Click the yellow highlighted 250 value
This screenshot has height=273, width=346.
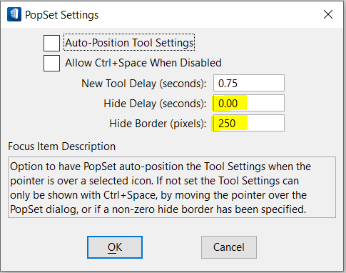[x=227, y=123]
